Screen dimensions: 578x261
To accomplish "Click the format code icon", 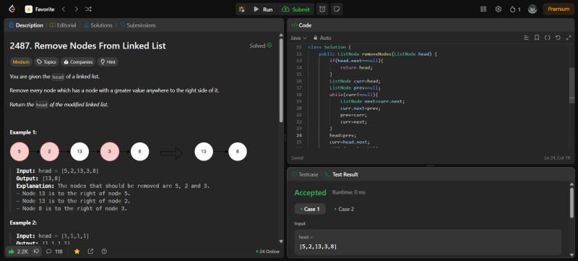I will coord(526,38).
